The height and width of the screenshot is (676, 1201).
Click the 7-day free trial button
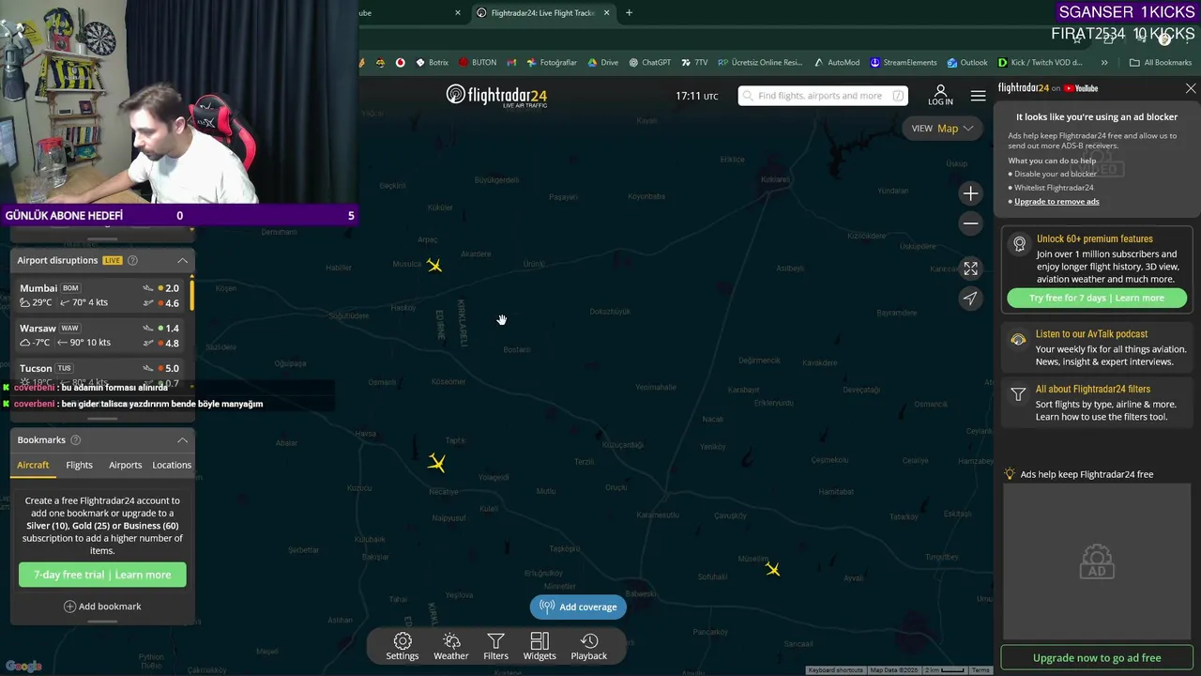tap(102, 575)
